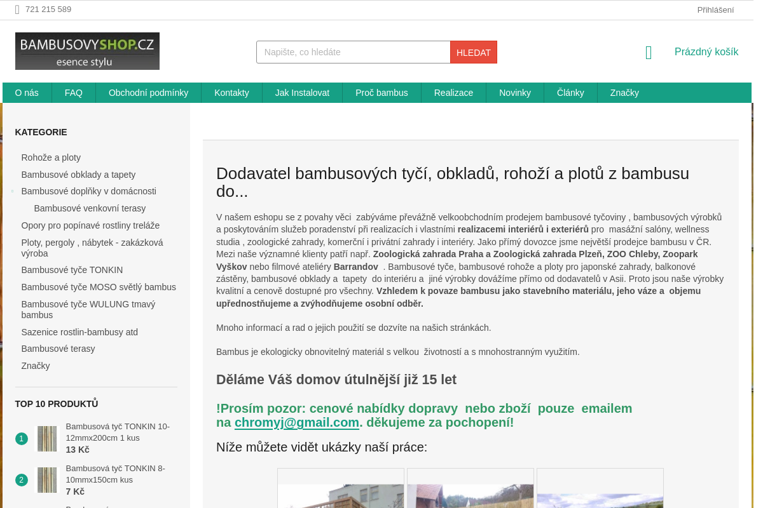
Task: Switch to the FAQ page
Action: tap(73, 93)
